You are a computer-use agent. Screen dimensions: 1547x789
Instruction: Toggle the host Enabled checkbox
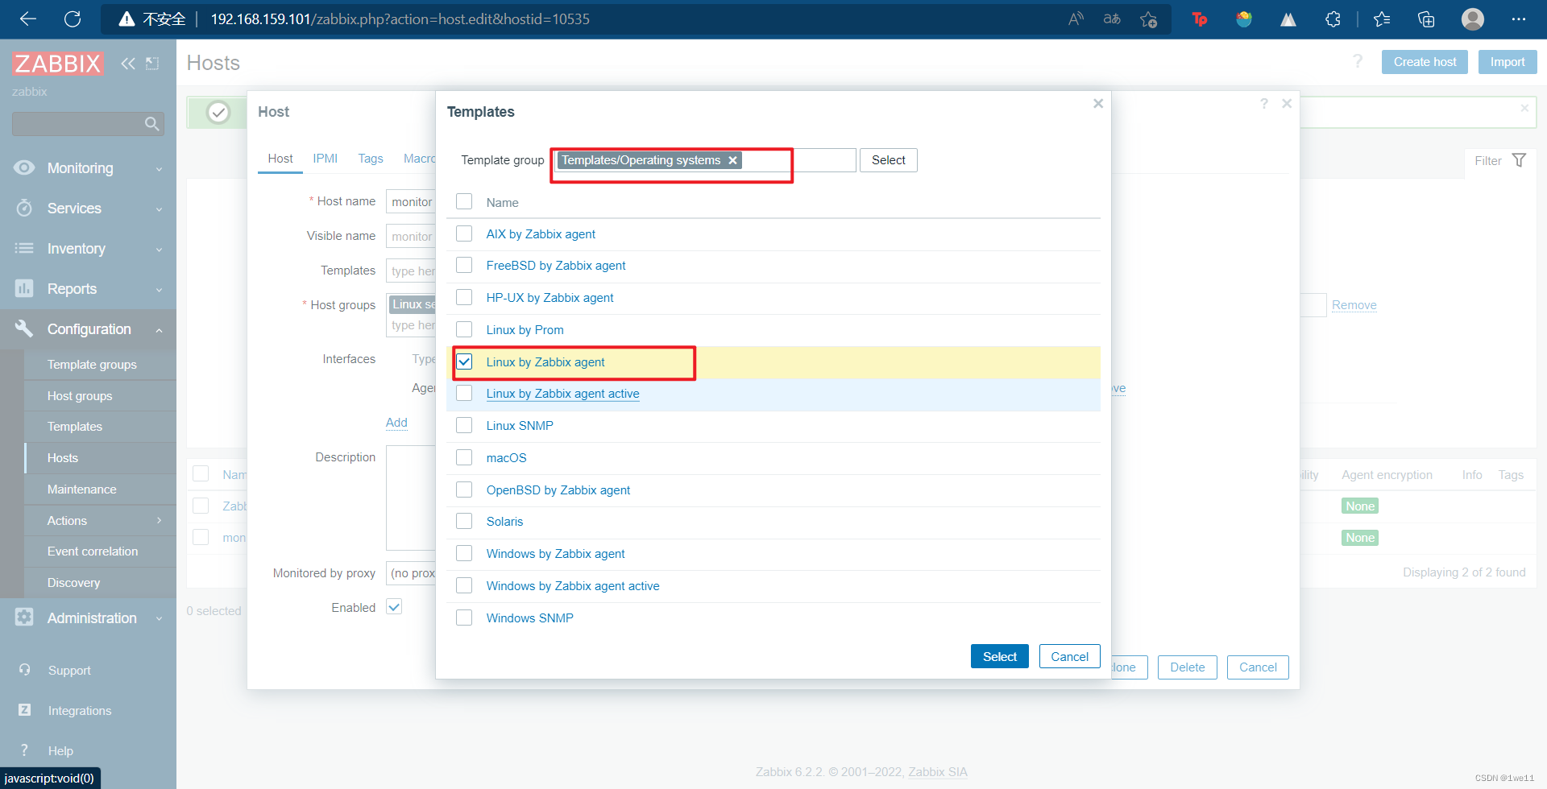(x=394, y=607)
